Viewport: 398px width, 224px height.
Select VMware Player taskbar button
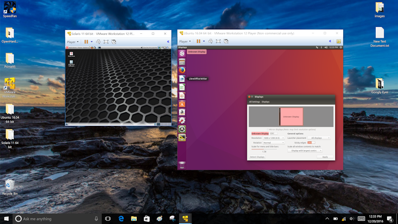(x=185, y=219)
